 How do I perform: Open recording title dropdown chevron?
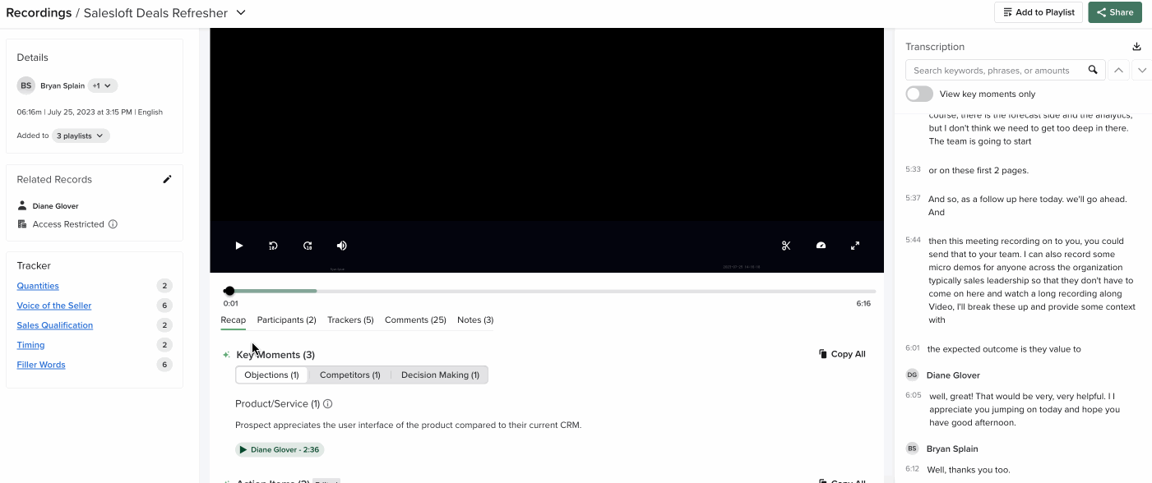pyautogui.click(x=241, y=12)
